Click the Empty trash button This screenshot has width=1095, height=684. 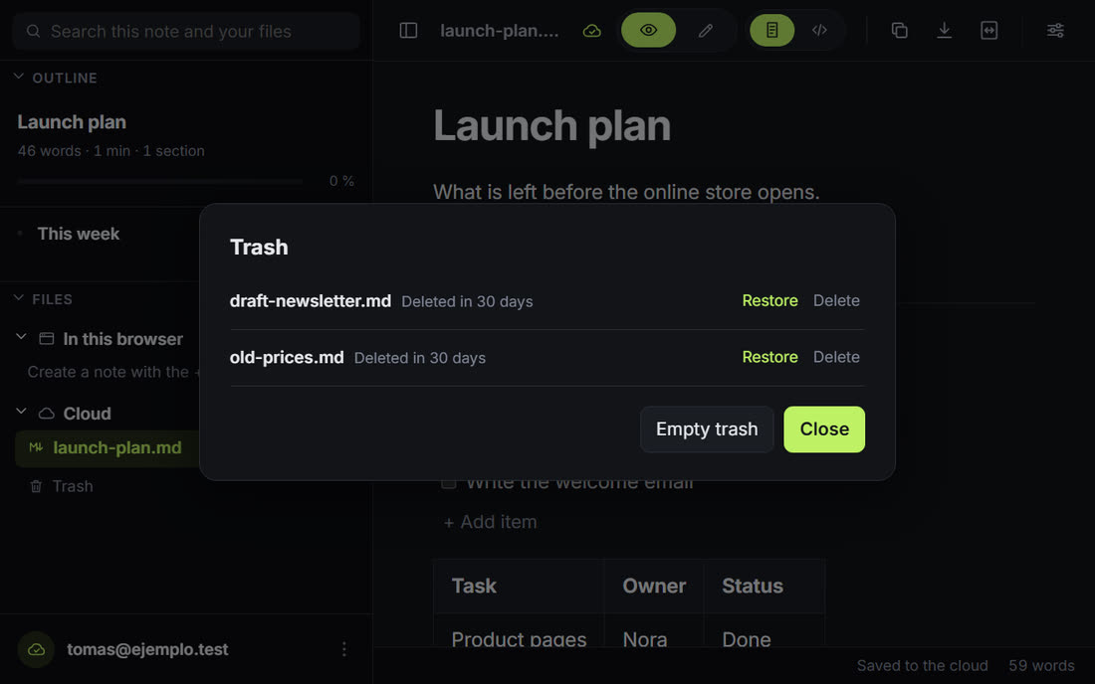click(707, 429)
